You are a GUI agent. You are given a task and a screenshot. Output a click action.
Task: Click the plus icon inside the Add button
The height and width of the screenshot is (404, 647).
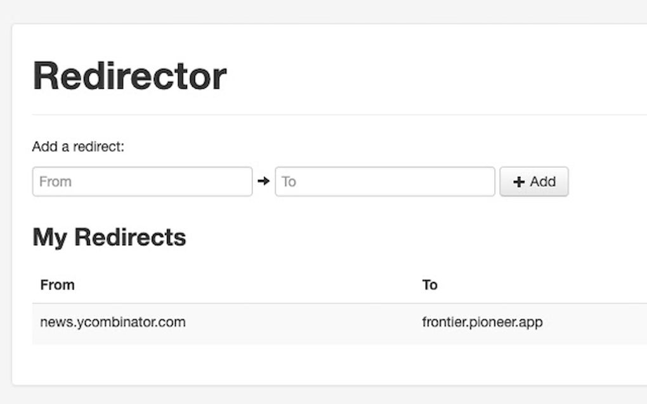point(520,182)
